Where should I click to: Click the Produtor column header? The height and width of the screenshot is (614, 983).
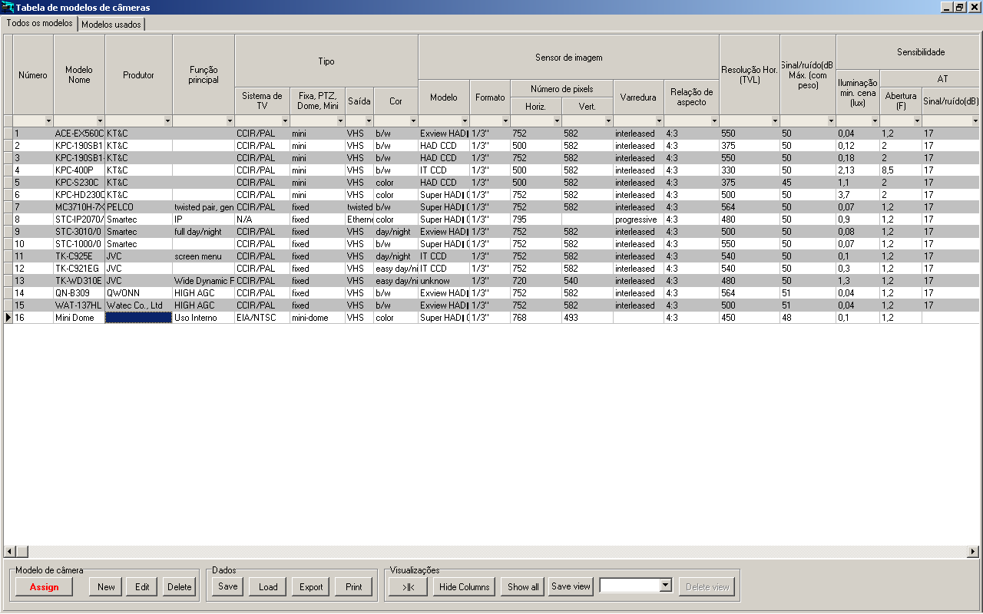[x=139, y=75]
